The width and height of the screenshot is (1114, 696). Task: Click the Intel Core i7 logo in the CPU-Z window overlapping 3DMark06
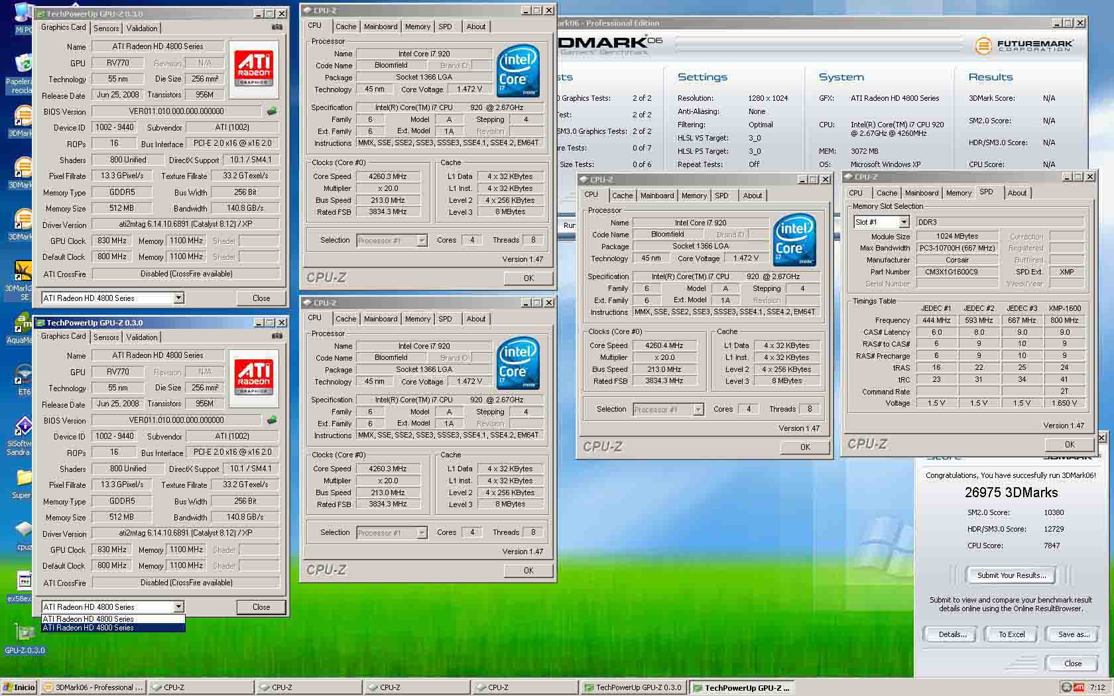click(794, 240)
